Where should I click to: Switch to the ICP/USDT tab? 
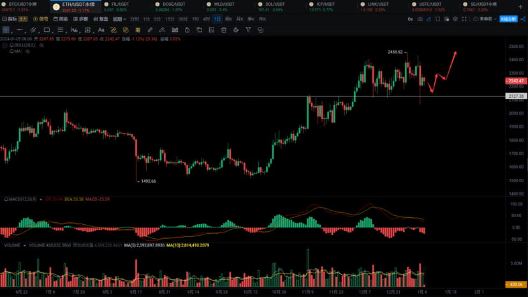point(322,7)
